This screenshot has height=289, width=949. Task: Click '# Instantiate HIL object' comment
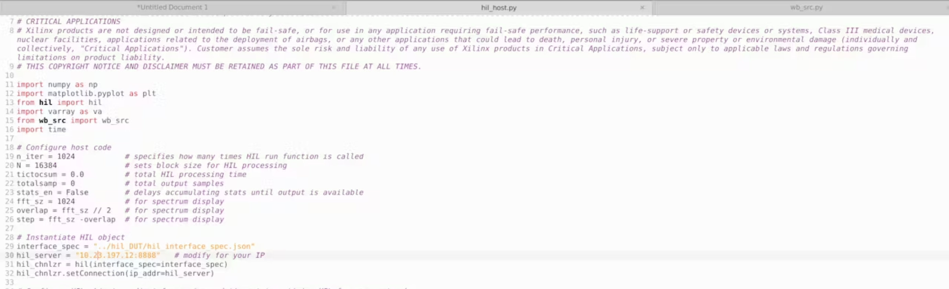71,237
